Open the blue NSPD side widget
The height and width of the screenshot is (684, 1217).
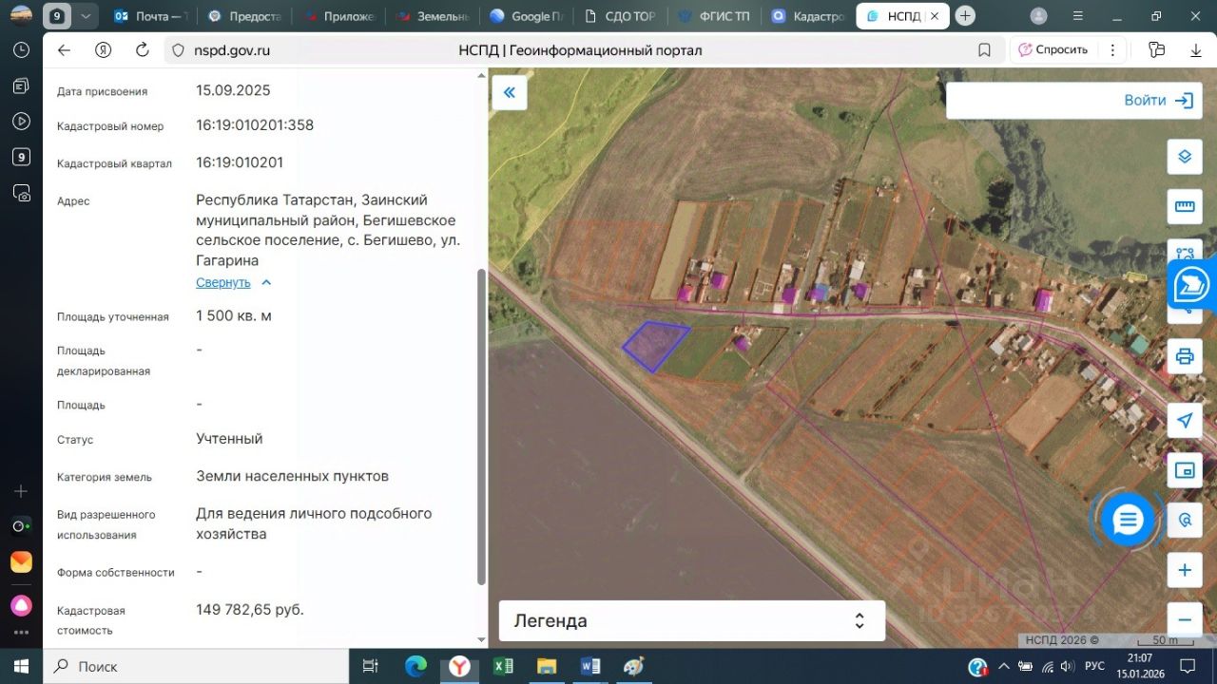click(1192, 285)
